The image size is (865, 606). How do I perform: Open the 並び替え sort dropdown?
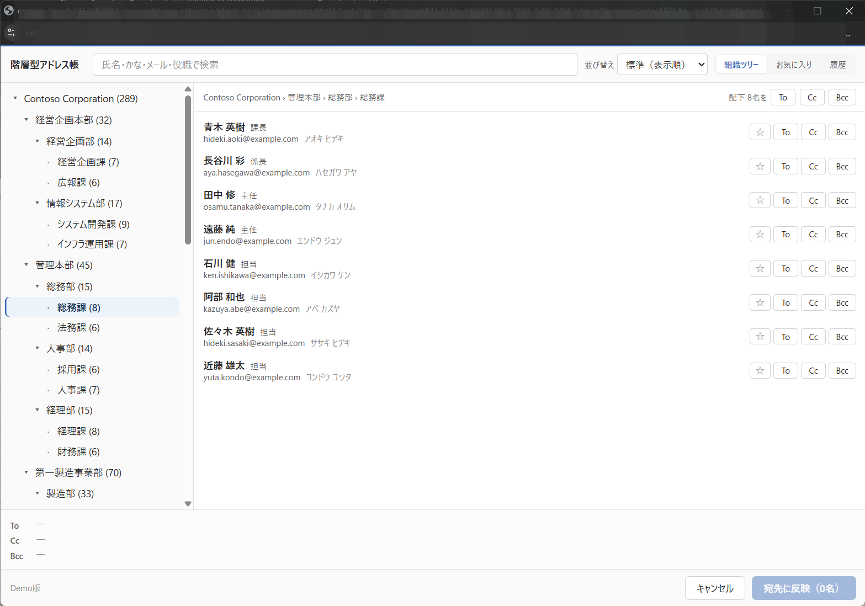tap(662, 65)
